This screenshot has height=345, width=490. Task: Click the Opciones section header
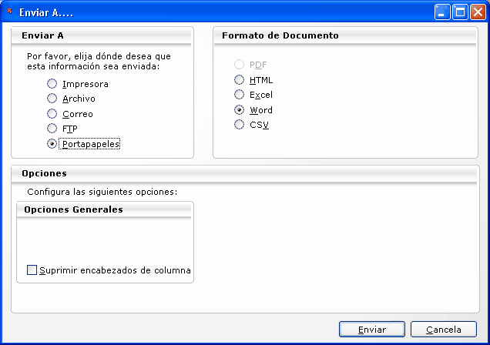(44, 173)
